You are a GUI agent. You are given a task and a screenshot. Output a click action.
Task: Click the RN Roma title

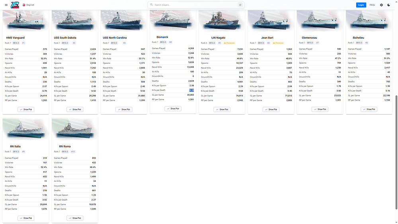65,146
